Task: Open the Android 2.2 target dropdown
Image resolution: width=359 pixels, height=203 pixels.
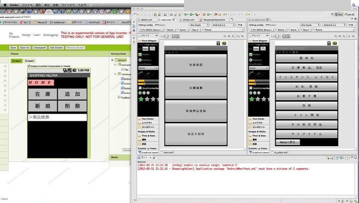Action: (223, 24)
